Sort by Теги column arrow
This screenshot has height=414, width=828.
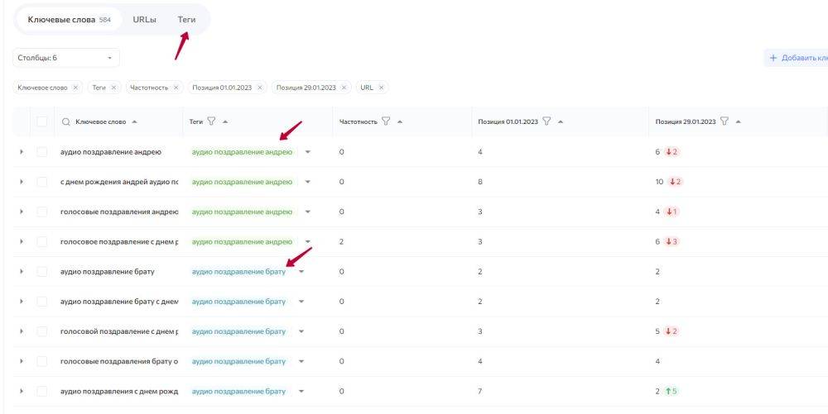[225, 121]
